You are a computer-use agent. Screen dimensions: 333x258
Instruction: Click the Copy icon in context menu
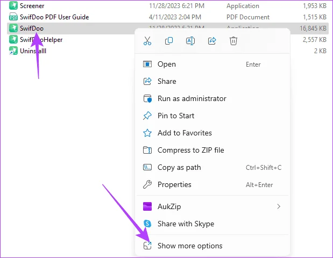pyautogui.click(x=169, y=41)
